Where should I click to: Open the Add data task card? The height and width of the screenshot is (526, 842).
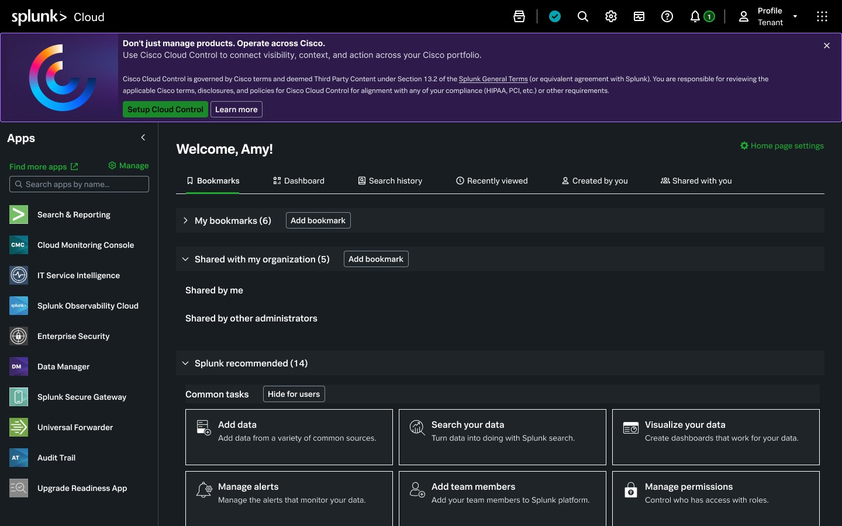[289, 437]
